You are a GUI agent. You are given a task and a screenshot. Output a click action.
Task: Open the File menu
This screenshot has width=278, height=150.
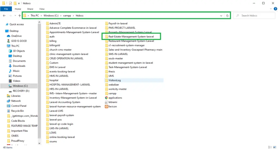point(6,9)
